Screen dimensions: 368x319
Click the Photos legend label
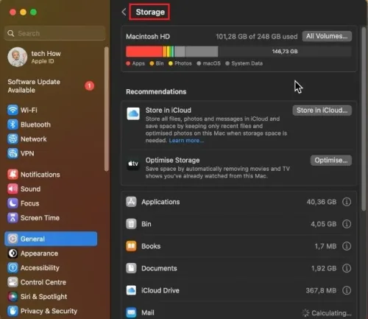coord(183,63)
